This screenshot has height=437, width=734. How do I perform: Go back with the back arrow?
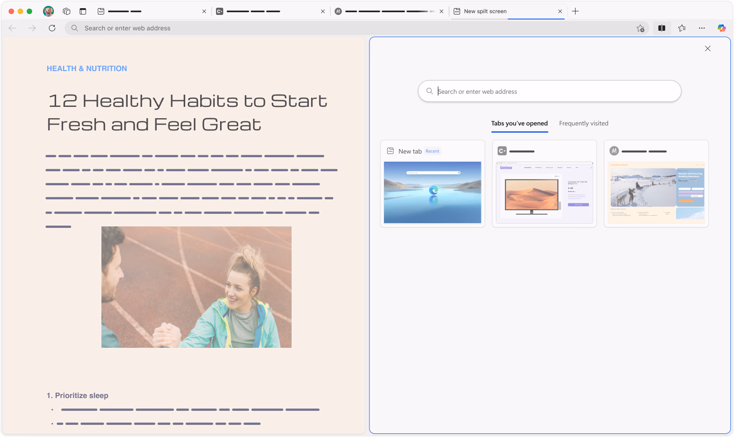tap(12, 28)
